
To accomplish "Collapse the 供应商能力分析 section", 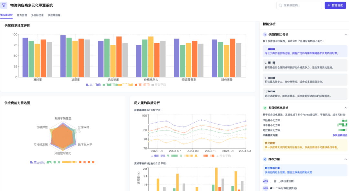I will click(x=345, y=35).
